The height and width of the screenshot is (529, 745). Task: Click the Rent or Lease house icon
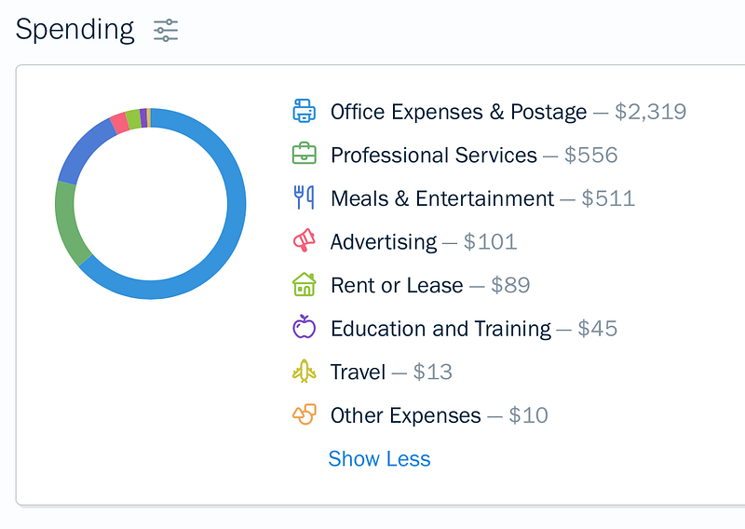(x=305, y=284)
